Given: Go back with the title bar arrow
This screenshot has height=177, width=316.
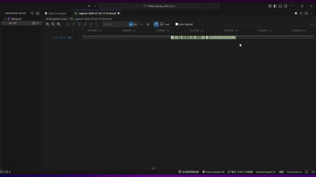Looking at the screenshot, I should pyautogui.click(x=89, y=6).
